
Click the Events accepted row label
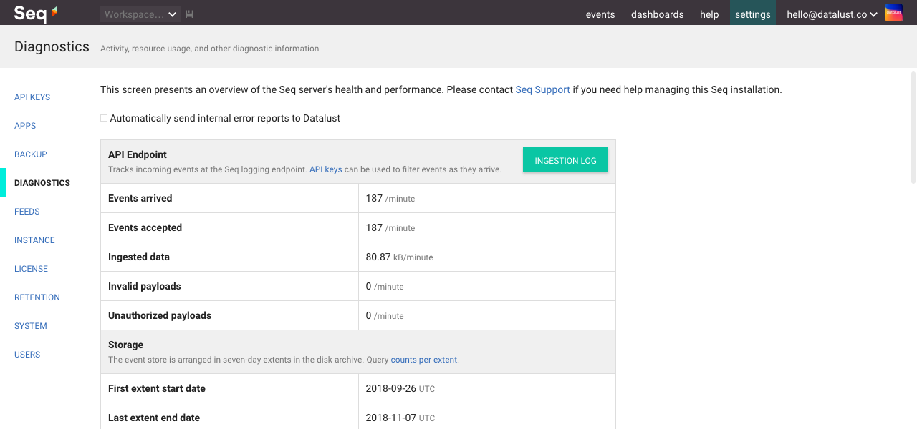point(145,227)
